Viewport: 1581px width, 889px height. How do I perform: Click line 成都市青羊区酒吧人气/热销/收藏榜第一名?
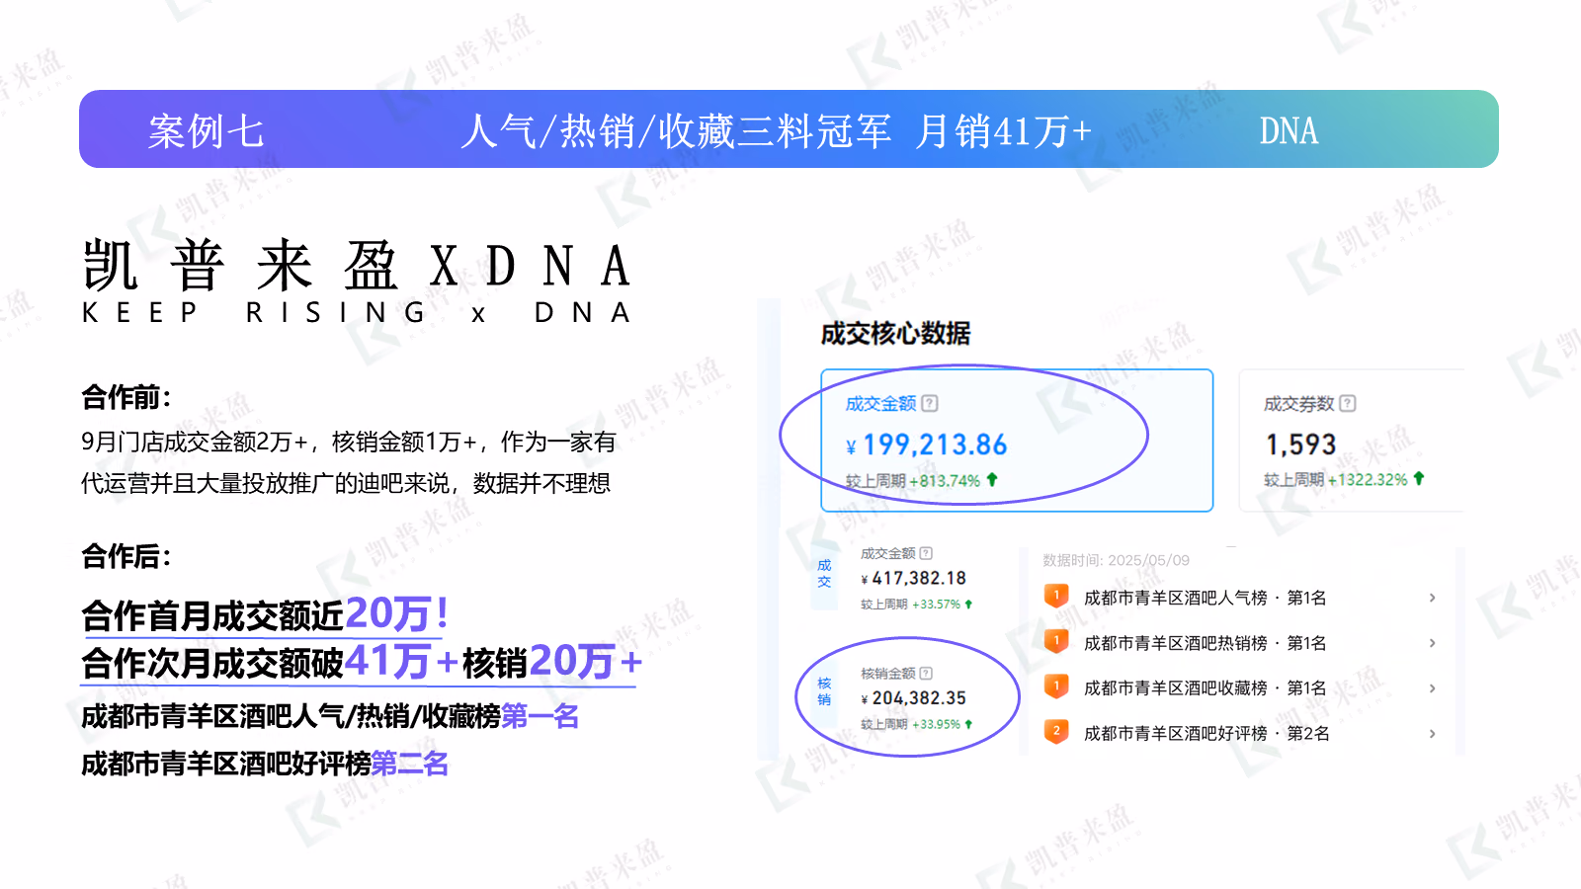click(330, 716)
